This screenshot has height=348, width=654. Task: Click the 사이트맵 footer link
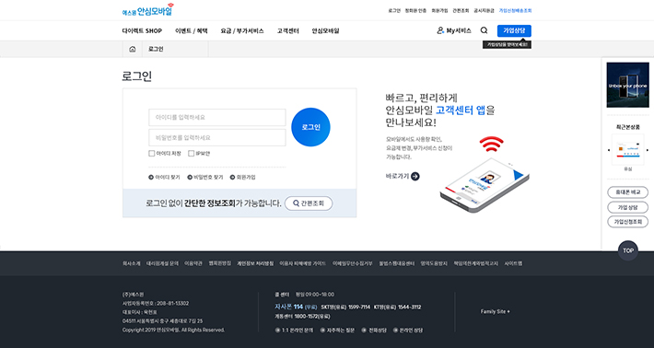tap(513, 264)
